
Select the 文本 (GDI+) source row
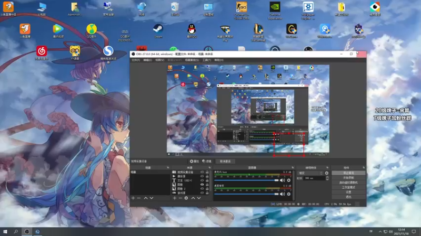click(x=191, y=180)
